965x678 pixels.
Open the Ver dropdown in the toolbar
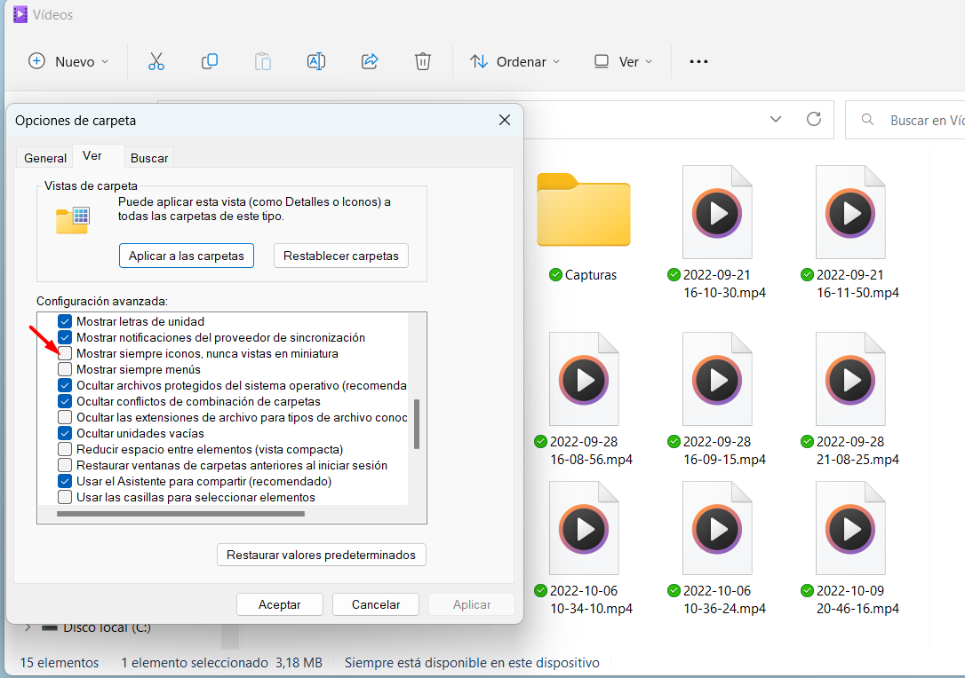coord(623,61)
